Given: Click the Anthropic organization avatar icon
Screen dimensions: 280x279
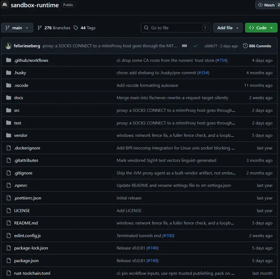Looking at the screenshot, I should pos(5,5).
